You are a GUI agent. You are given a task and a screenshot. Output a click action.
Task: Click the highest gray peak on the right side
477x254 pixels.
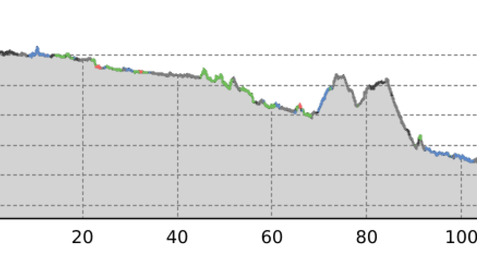(338, 76)
